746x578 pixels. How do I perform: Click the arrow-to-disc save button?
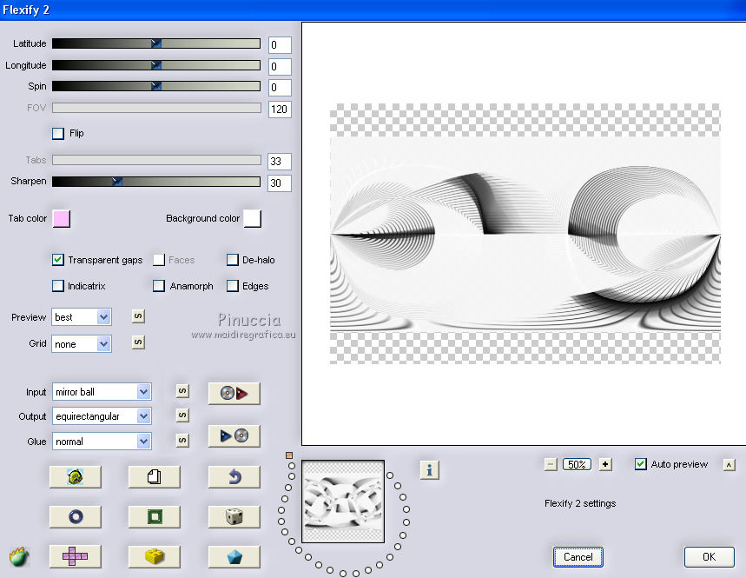click(234, 435)
